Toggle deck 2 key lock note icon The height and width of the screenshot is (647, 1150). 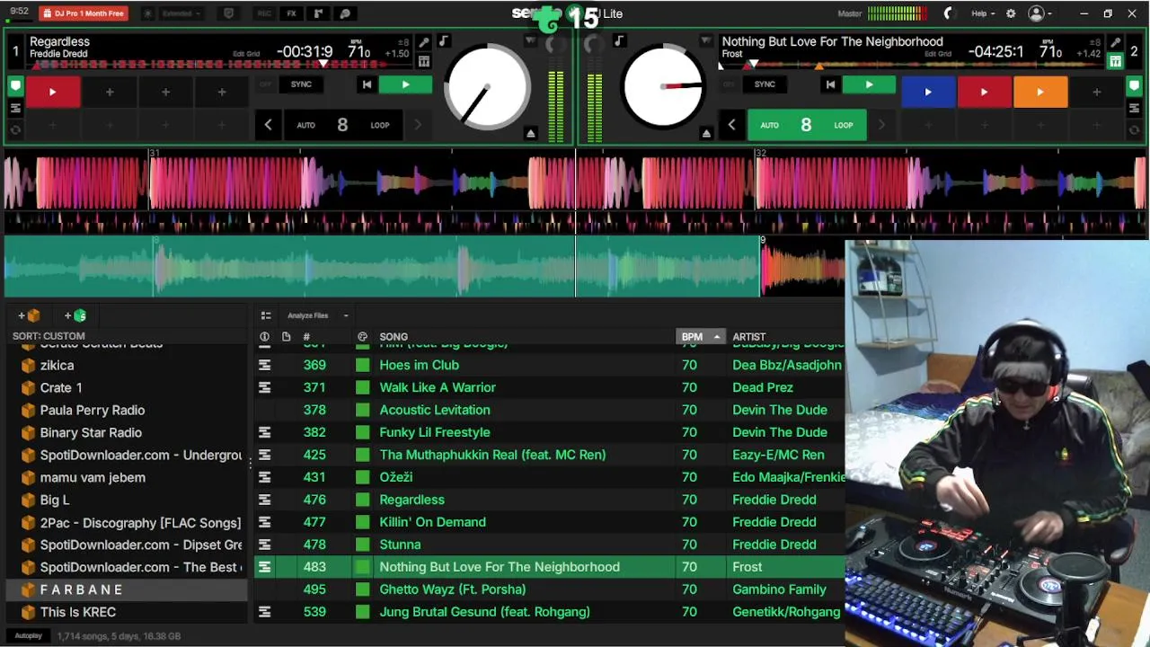619,41
